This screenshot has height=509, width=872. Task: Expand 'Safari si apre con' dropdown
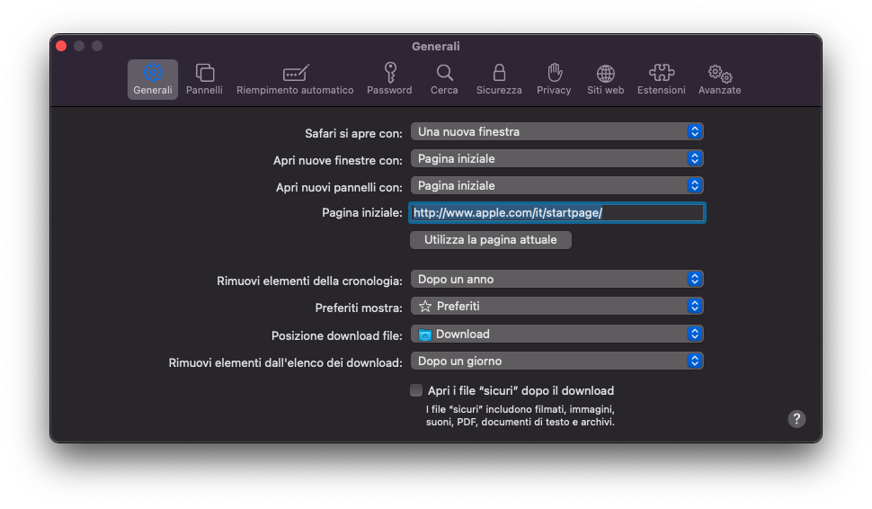[556, 131]
